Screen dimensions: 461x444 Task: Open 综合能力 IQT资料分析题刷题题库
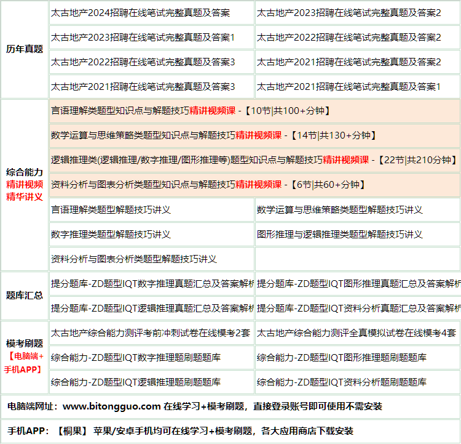341,382
